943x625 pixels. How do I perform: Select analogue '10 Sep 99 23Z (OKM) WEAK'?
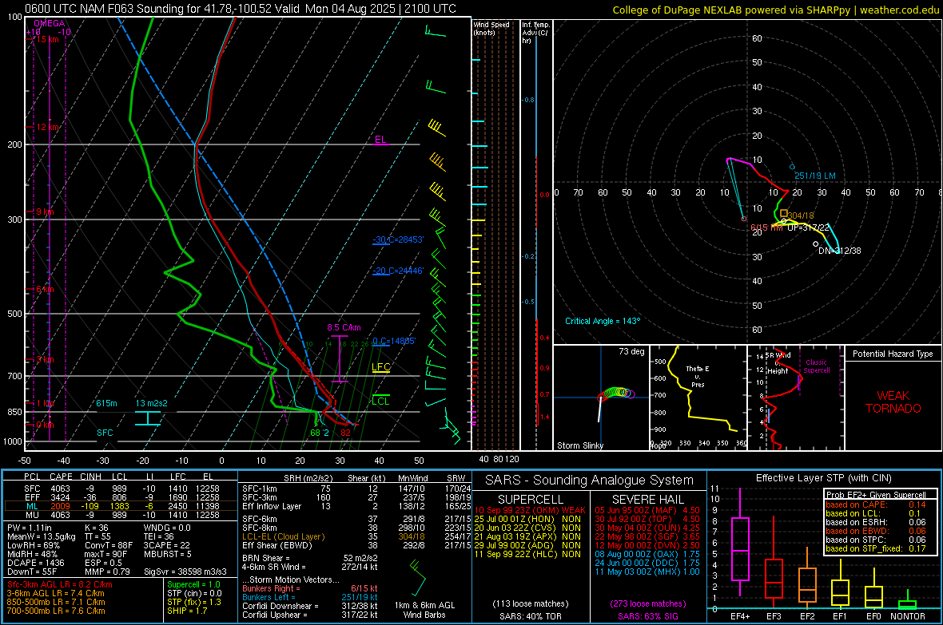[x=530, y=510]
